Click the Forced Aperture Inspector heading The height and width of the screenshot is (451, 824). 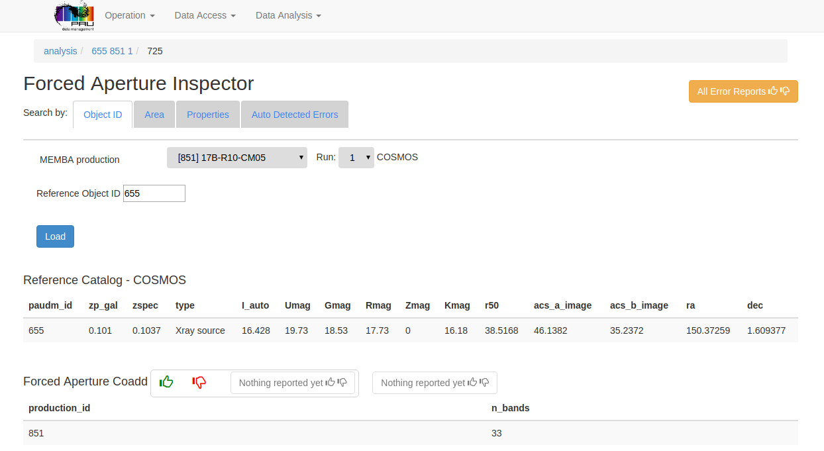(x=138, y=83)
